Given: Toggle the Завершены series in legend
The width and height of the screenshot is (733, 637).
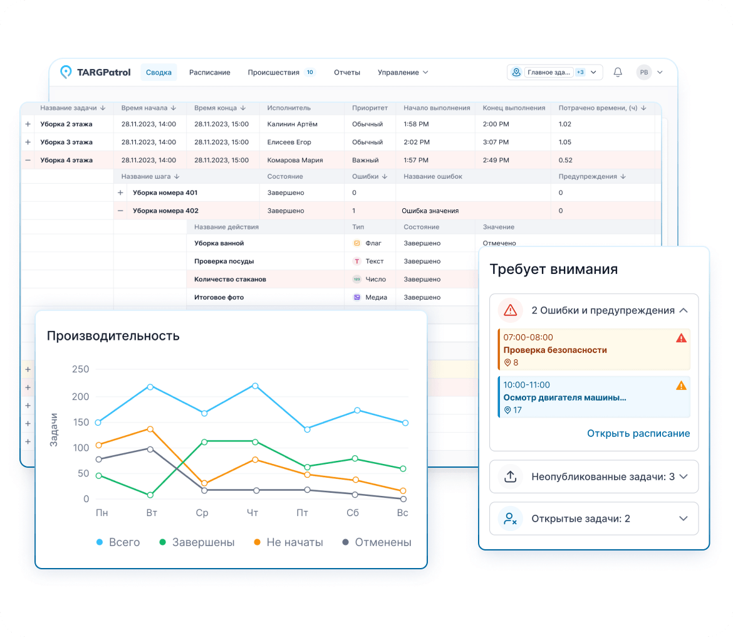Looking at the screenshot, I should (x=197, y=542).
